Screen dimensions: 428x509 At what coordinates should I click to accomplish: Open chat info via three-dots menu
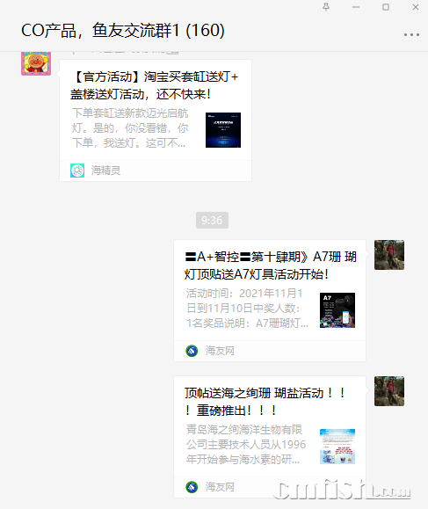coord(411,34)
